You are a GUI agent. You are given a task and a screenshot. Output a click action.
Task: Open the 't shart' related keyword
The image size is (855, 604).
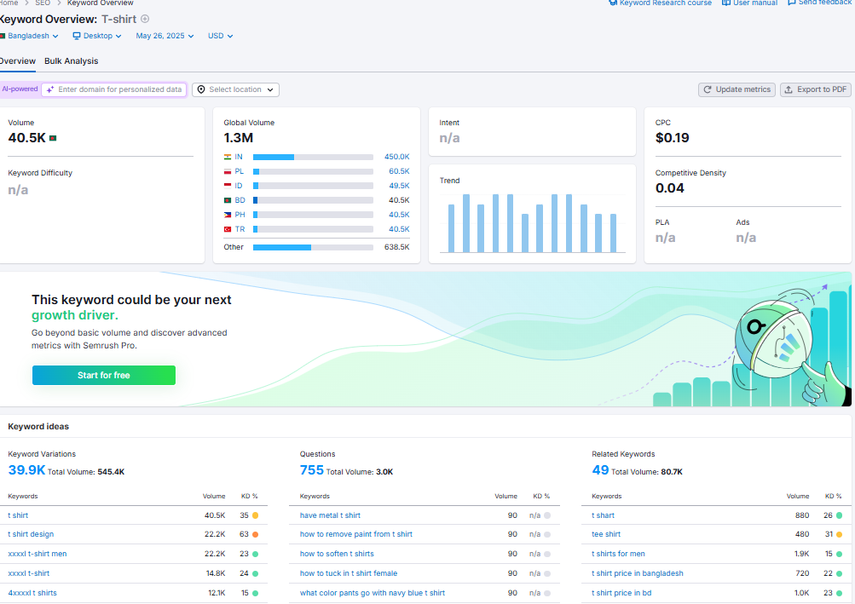click(603, 515)
